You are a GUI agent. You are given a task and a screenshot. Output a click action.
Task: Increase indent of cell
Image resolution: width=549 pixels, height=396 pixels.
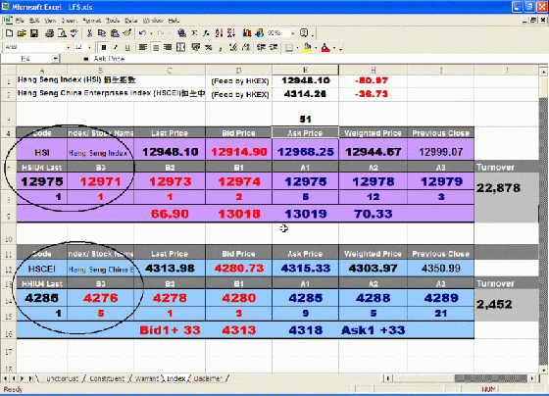coord(274,47)
